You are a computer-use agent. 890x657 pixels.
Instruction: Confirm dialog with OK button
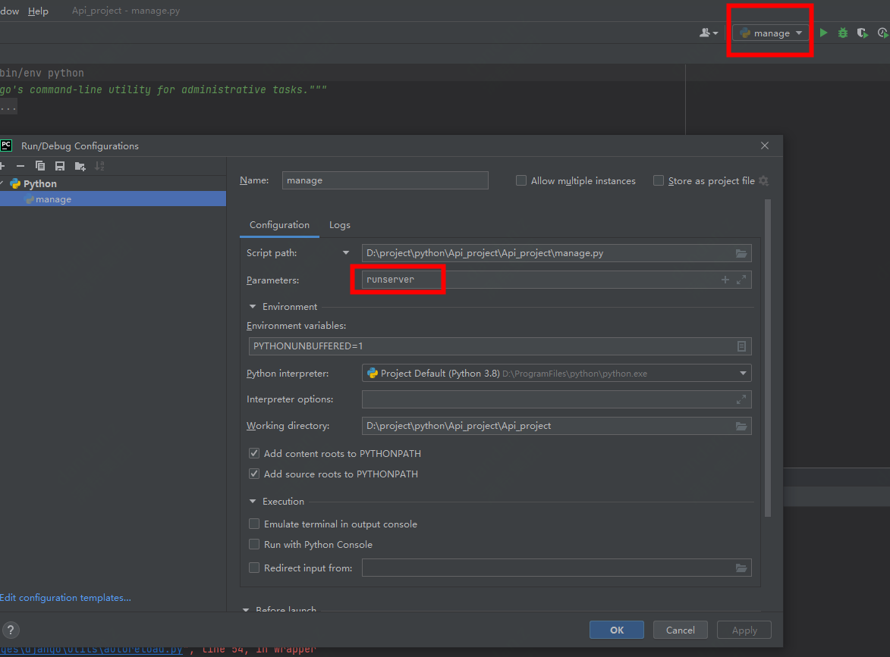[x=616, y=630]
